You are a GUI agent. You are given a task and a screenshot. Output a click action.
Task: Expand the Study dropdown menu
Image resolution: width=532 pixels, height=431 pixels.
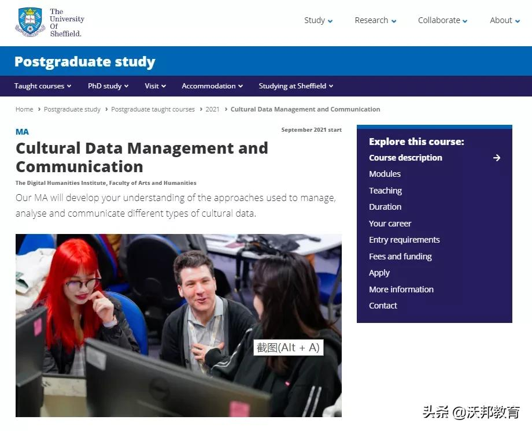[x=315, y=20]
